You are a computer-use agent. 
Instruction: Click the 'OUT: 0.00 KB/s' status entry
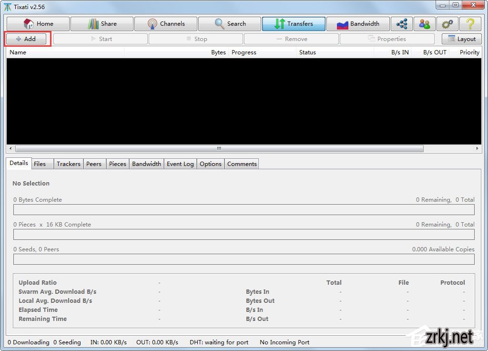tap(157, 342)
